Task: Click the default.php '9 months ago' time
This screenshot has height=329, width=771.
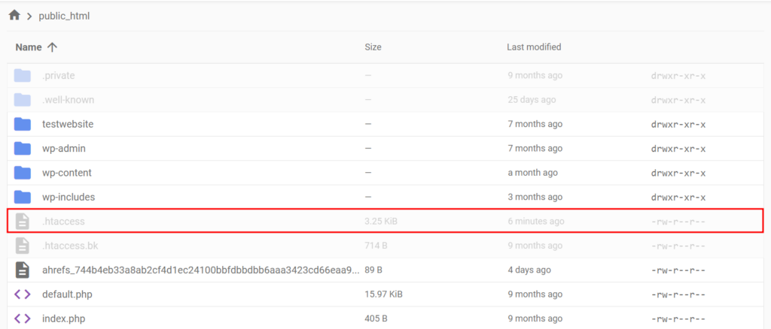Action: pyautogui.click(x=535, y=294)
